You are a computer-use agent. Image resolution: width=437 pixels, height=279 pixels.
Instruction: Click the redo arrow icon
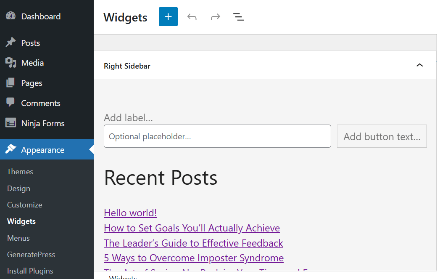point(216,17)
